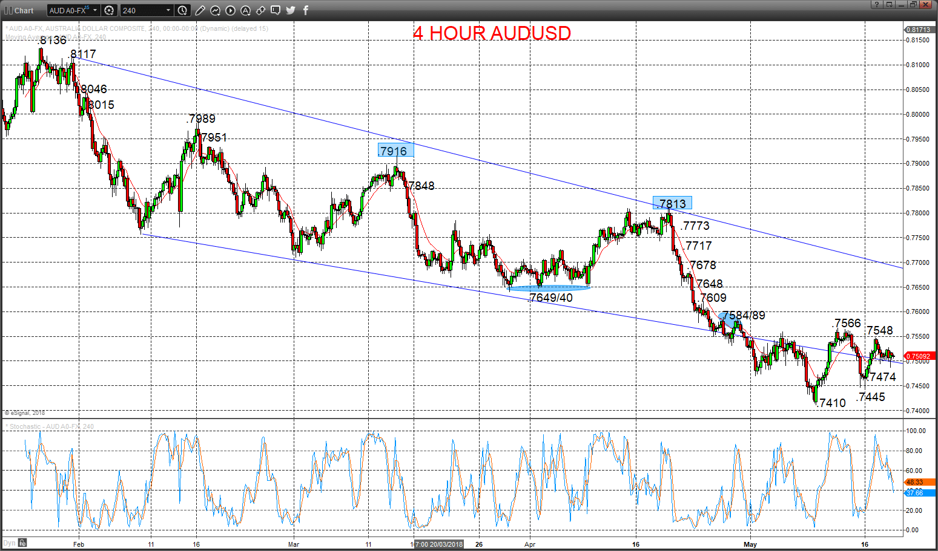The image size is (938, 551).
Task: Open the window options dropdown icon
Action: coord(889,4)
